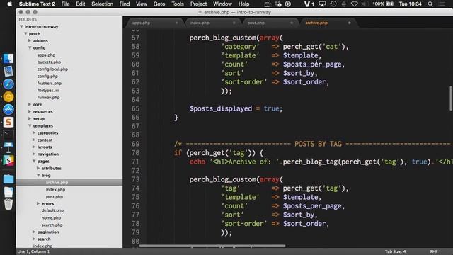This screenshot has height=255, width=453.
Task: Click the vertical scrollbar thumb of the editor
Action: tap(450, 98)
